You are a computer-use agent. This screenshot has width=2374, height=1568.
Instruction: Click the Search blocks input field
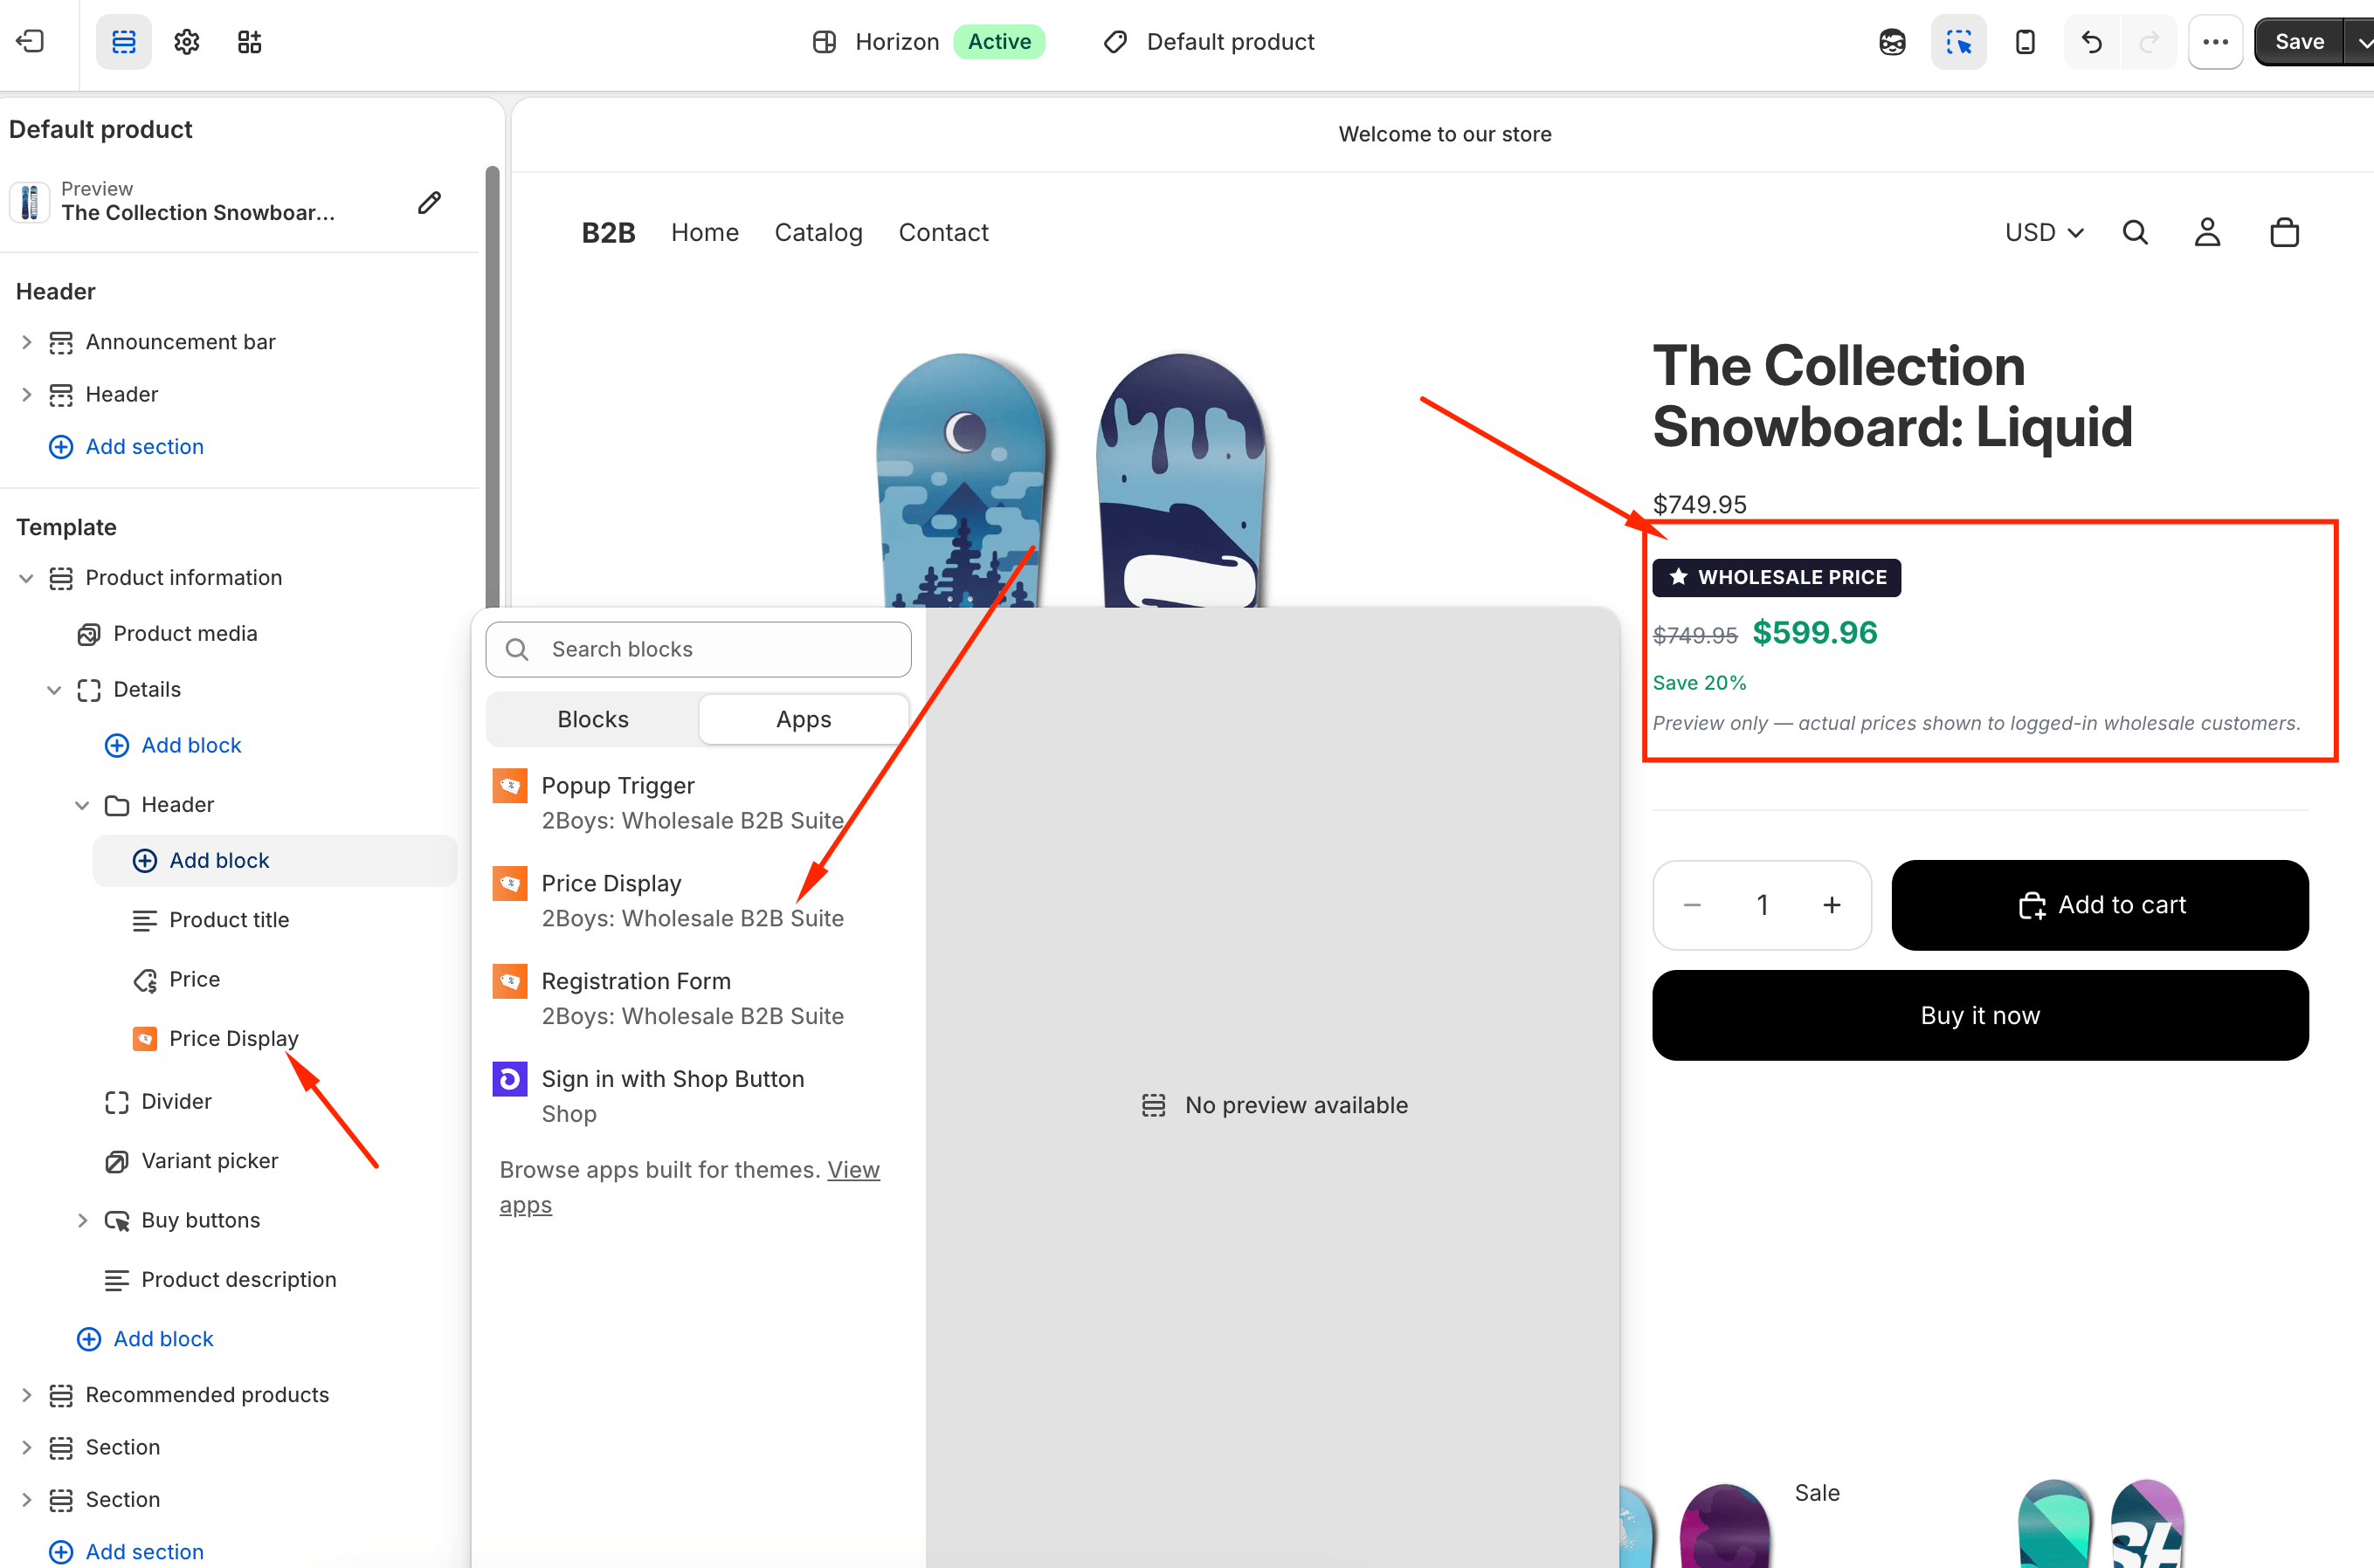click(x=698, y=650)
